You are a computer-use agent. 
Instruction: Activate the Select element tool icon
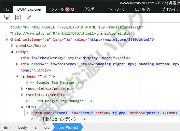coord(7,17)
